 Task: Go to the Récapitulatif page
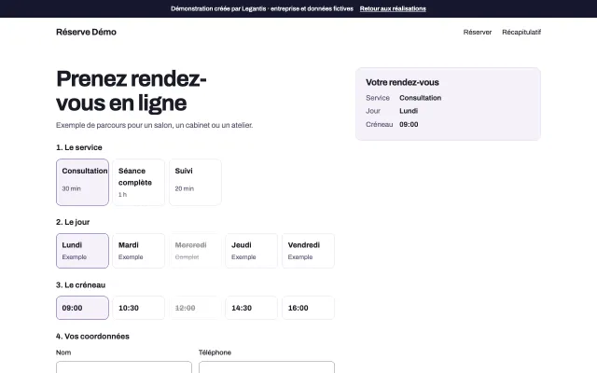521,33
